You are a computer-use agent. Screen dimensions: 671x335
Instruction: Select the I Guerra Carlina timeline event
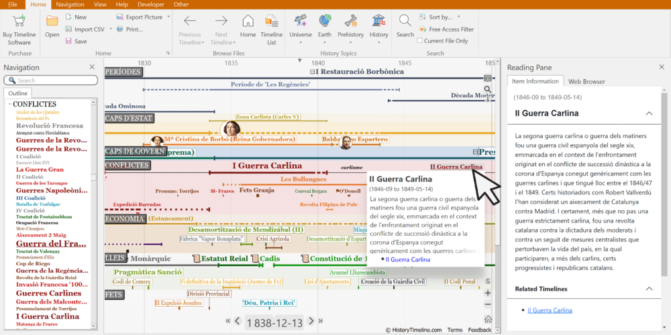click(x=267, y=165)
